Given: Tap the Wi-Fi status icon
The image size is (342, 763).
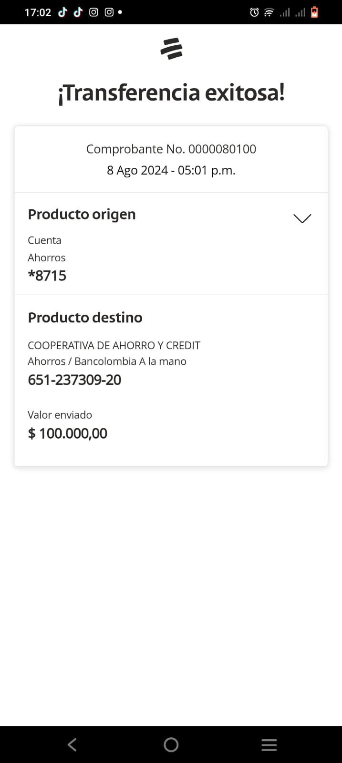Looking at the screenshot, I should 269,12.
